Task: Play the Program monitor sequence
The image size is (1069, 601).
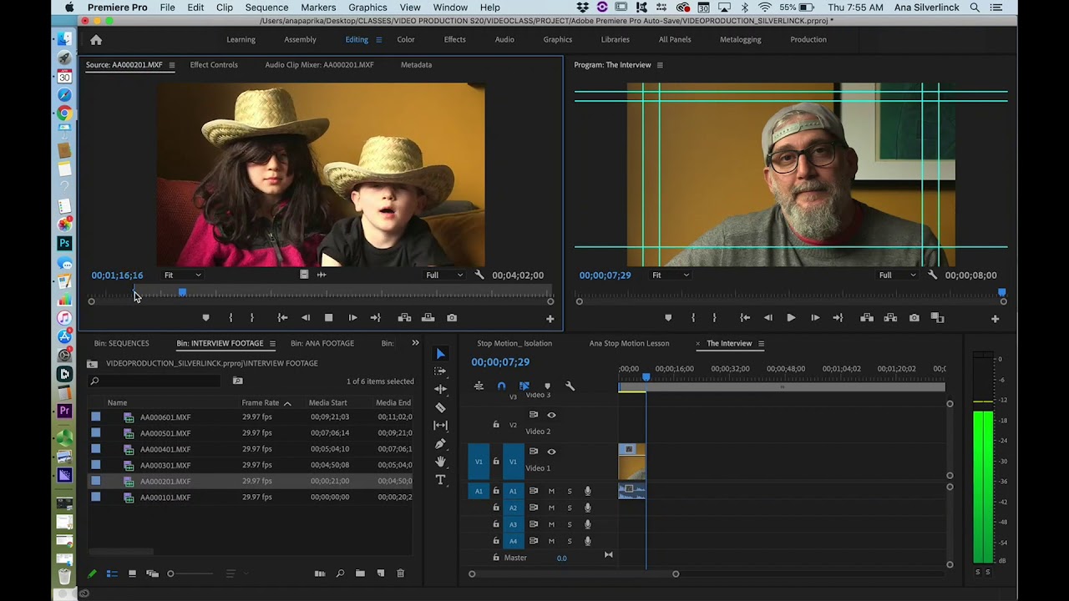Action: click(791, 318)
